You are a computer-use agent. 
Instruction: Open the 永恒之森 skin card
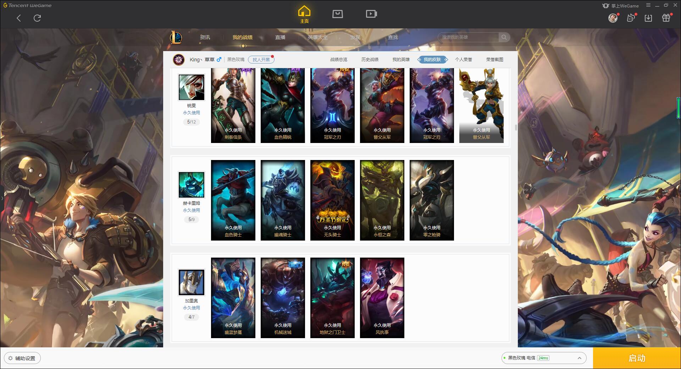coord(382,200)
